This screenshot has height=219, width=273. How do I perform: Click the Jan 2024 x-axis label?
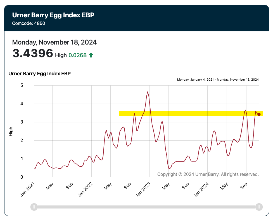click(201, 189)
